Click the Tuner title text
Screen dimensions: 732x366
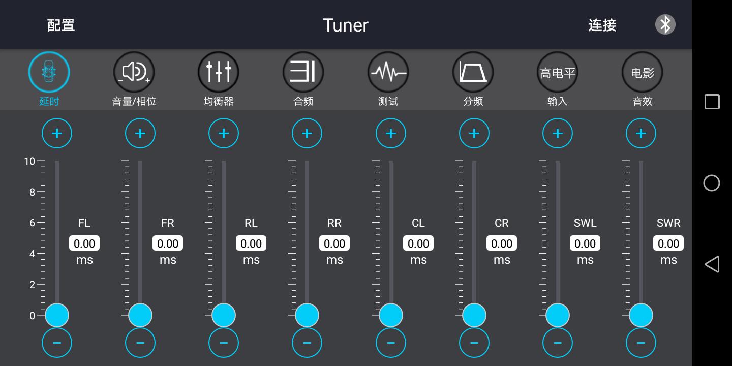tap(346, 25)
